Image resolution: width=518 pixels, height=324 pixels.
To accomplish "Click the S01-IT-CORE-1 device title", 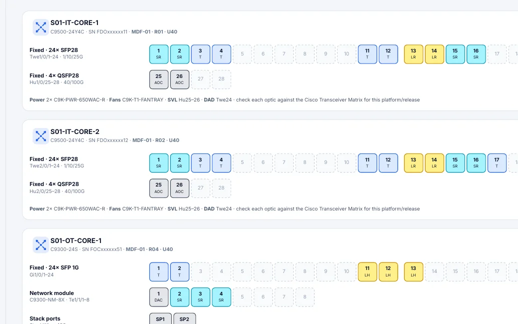I will [74, 23].
